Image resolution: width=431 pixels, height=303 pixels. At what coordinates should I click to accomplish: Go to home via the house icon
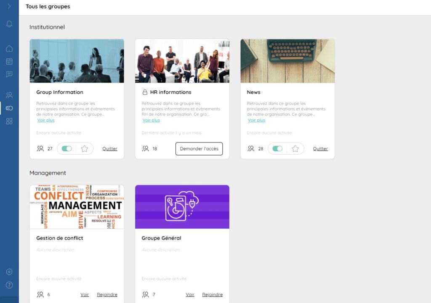click(9, 49)
